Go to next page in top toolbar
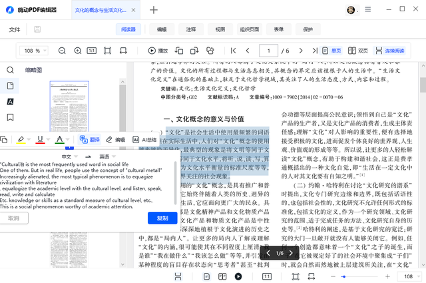This screenshot has width=426, height=283. tap(301, 51)
